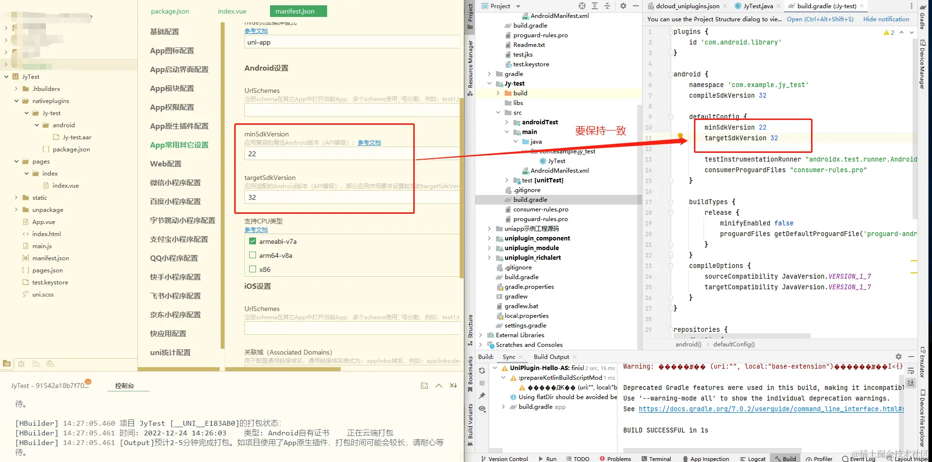Close the JyTest.java editor tab
The image size is (932, 462).
coord(779,6)
